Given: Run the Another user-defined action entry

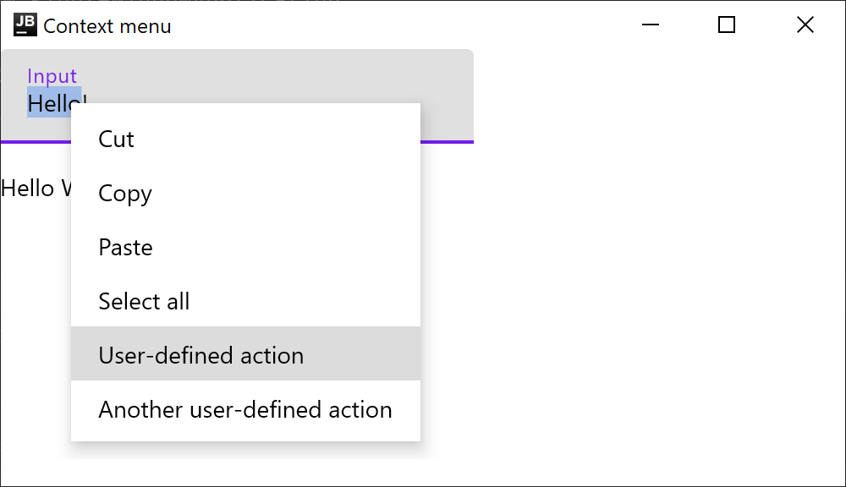Looking at the screenshot, I should (245, 409).
